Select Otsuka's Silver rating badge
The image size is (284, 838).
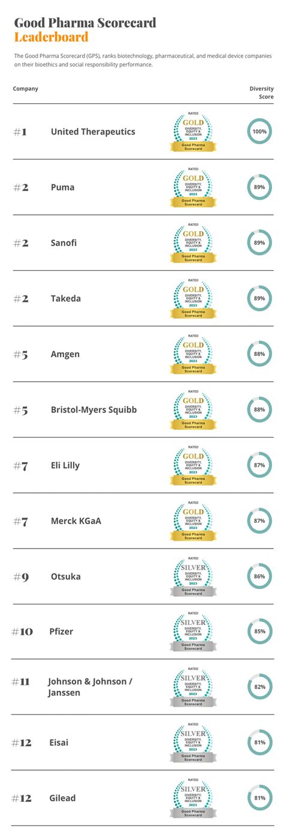[193, 576]
